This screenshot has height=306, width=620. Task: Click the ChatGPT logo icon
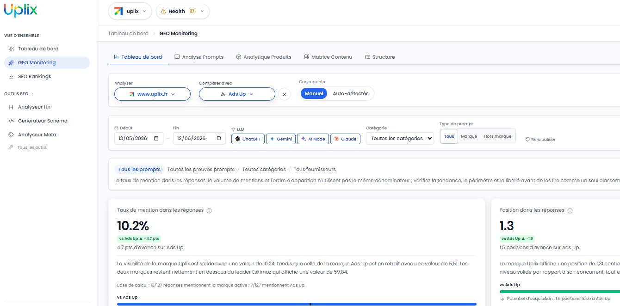click(238, 139)
